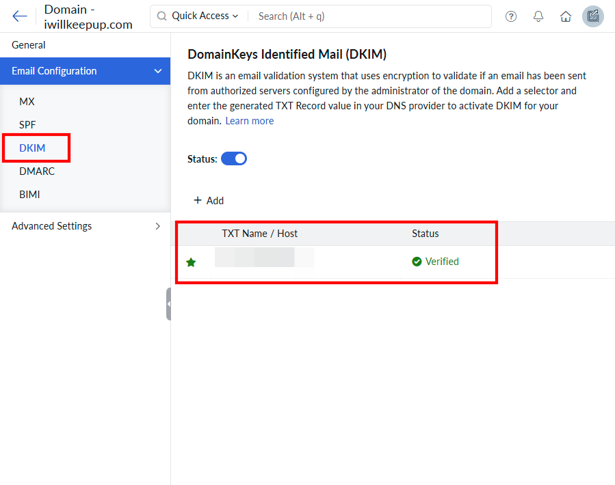Image resolution: width=615 pixels, height=485 pixels.
Task: Collapse the Email Configuration section
Action: [158, 71]
